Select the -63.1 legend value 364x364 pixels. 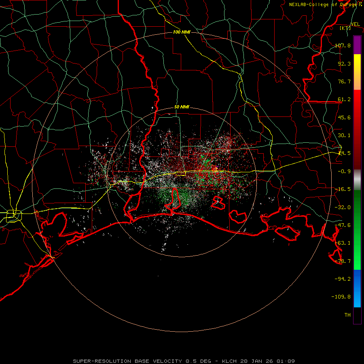click(x=343, y=243)
